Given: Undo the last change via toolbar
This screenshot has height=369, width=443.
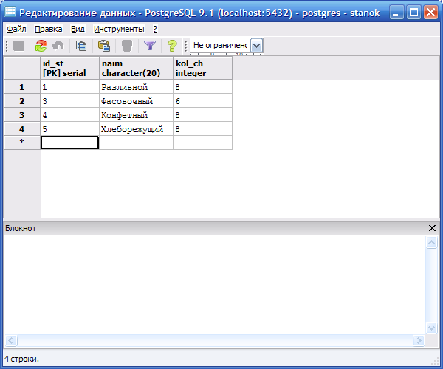Looking at the screenshot, I should [x=58, y=46].
